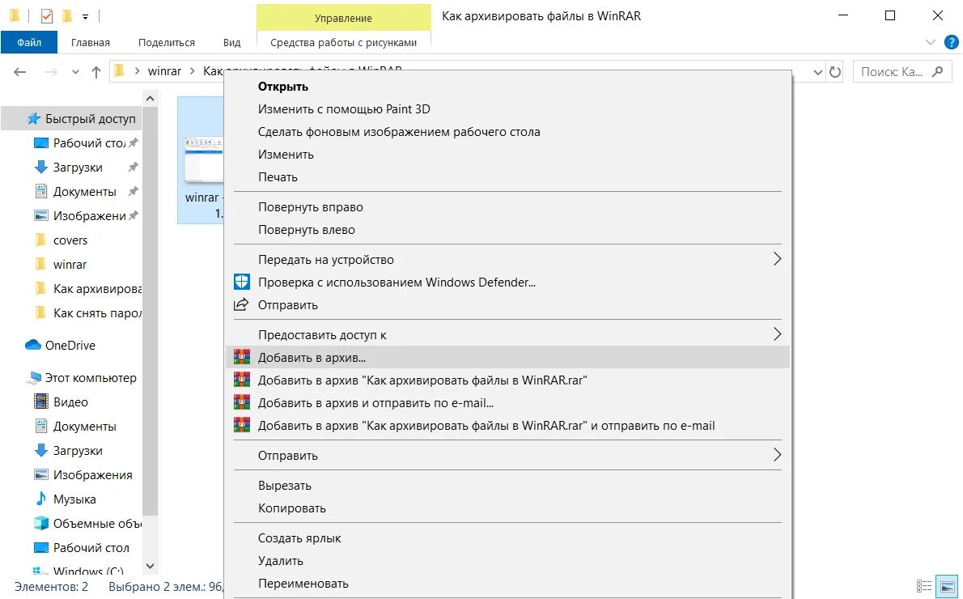Expand the ribbon with the chevron

click(x=930, y=42)
